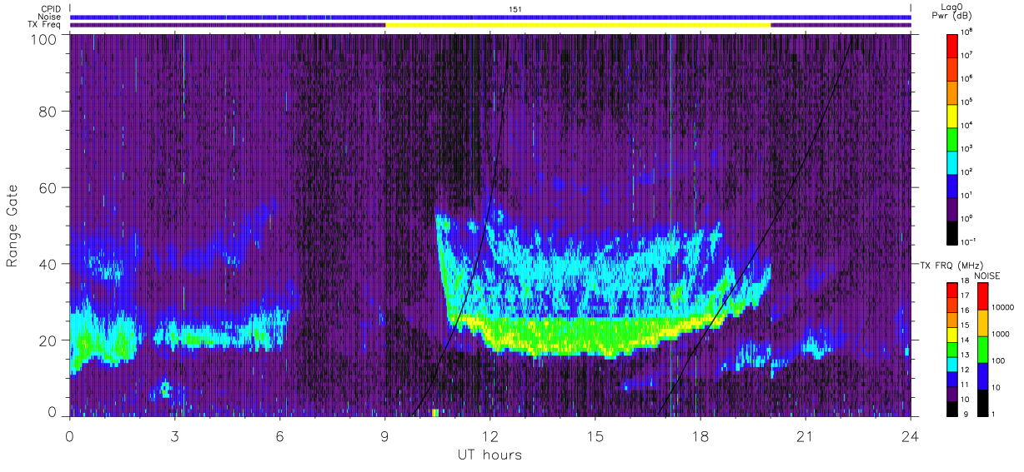Click UT hours tick label '3'

[175, 435]
